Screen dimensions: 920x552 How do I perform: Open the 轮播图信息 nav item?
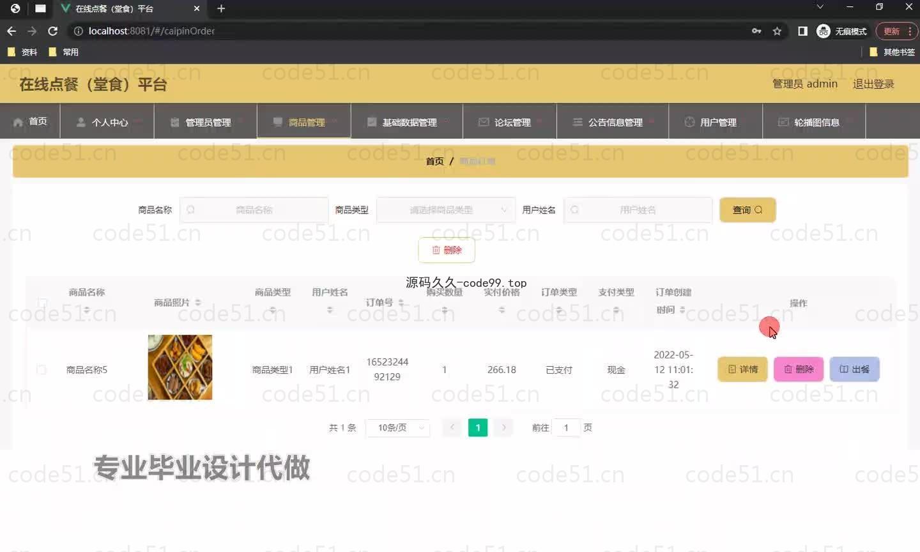[x=814, y=121]
